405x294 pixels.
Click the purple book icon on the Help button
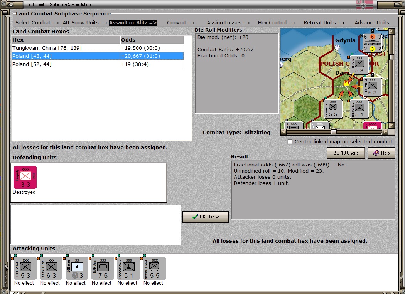(x=376, y=153)
